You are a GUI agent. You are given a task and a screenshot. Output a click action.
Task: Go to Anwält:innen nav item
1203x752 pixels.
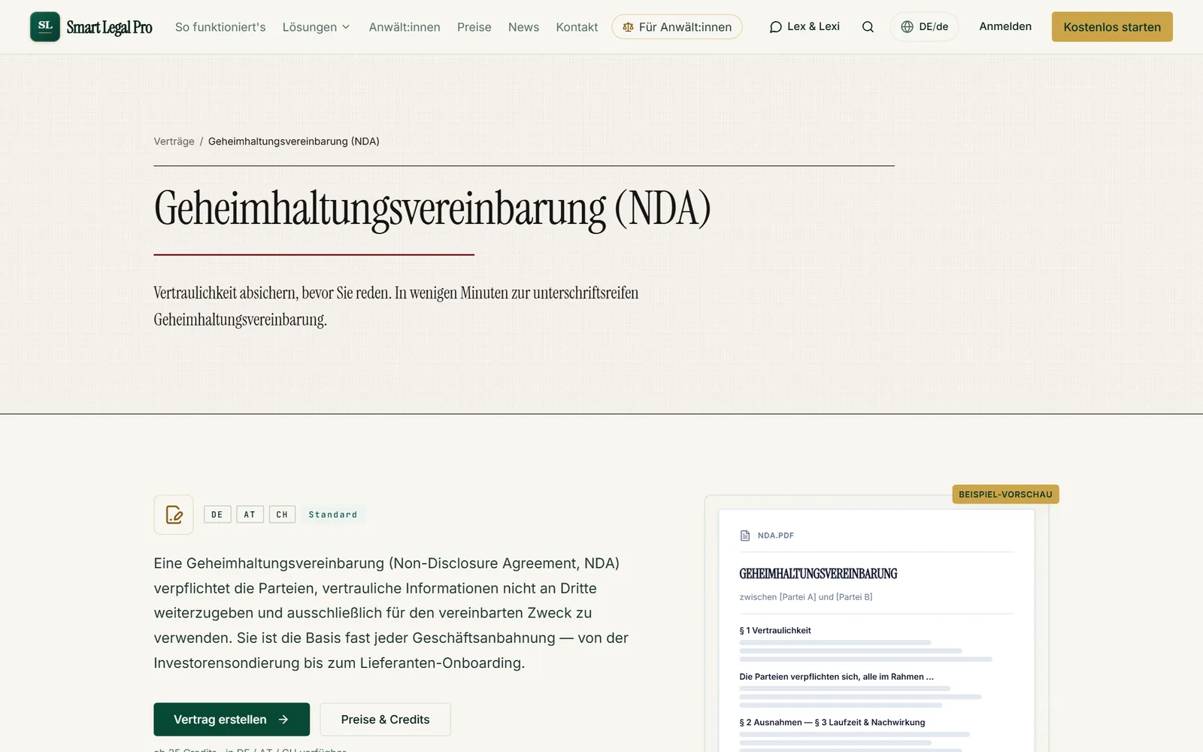pyautogui.click(x=405, y=27)
